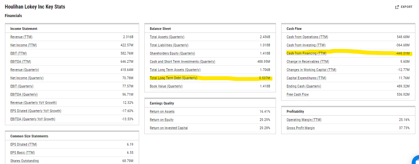
Task: Click Book Value (Quarterly) link
Action: coord(166,86)
